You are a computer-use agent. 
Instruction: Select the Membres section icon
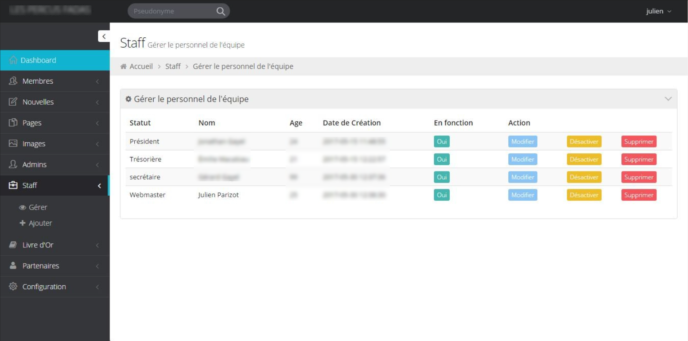tap(13, 81)
